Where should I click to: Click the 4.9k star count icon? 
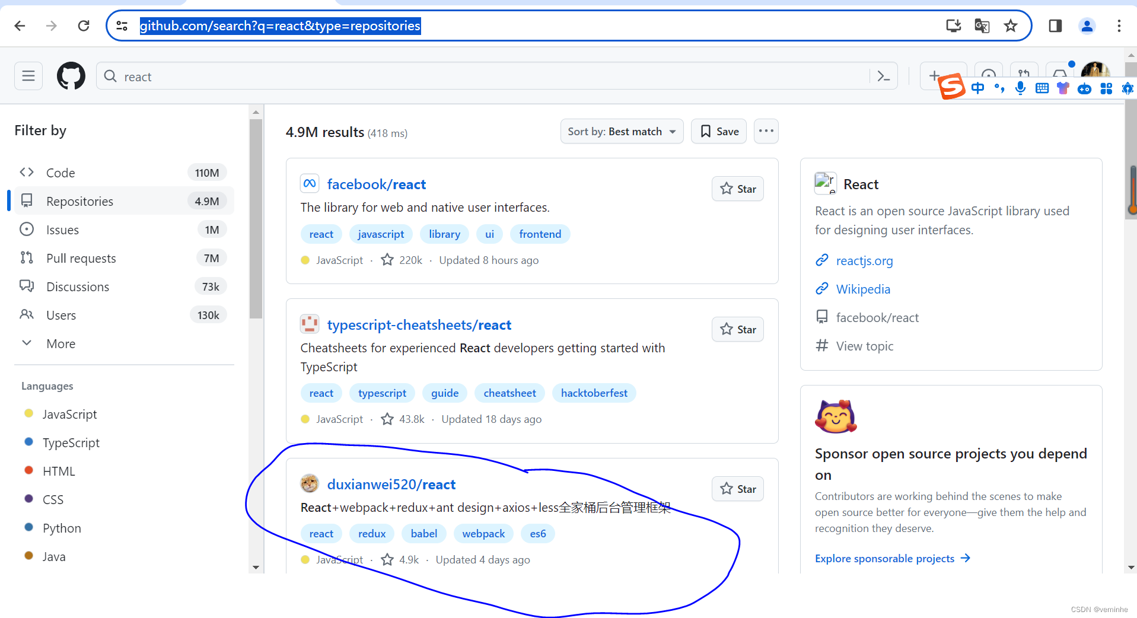[387, 559]
